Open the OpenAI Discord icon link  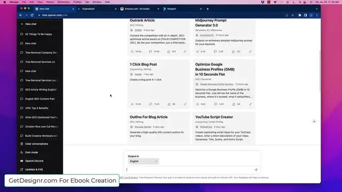tap(21, 161)
